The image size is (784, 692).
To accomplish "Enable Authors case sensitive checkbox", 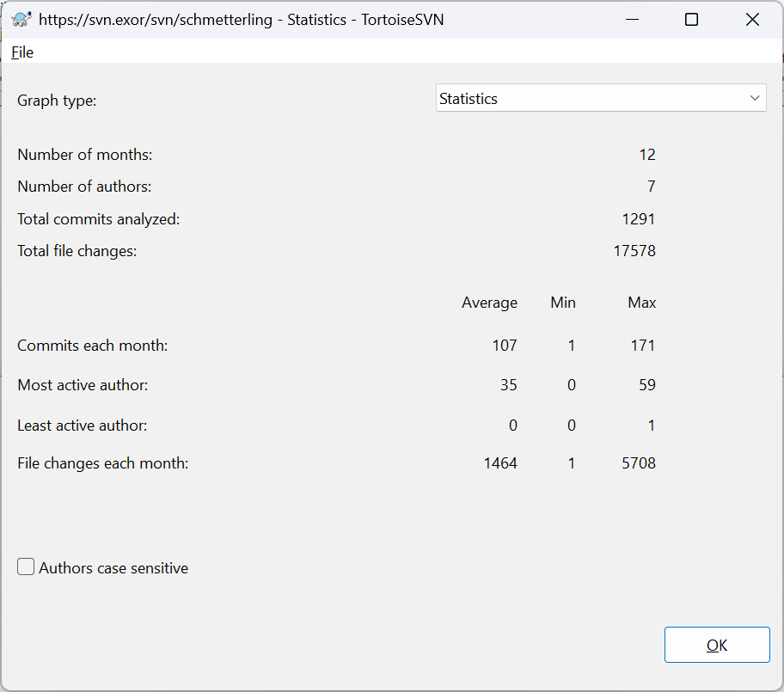I will 26,567.
